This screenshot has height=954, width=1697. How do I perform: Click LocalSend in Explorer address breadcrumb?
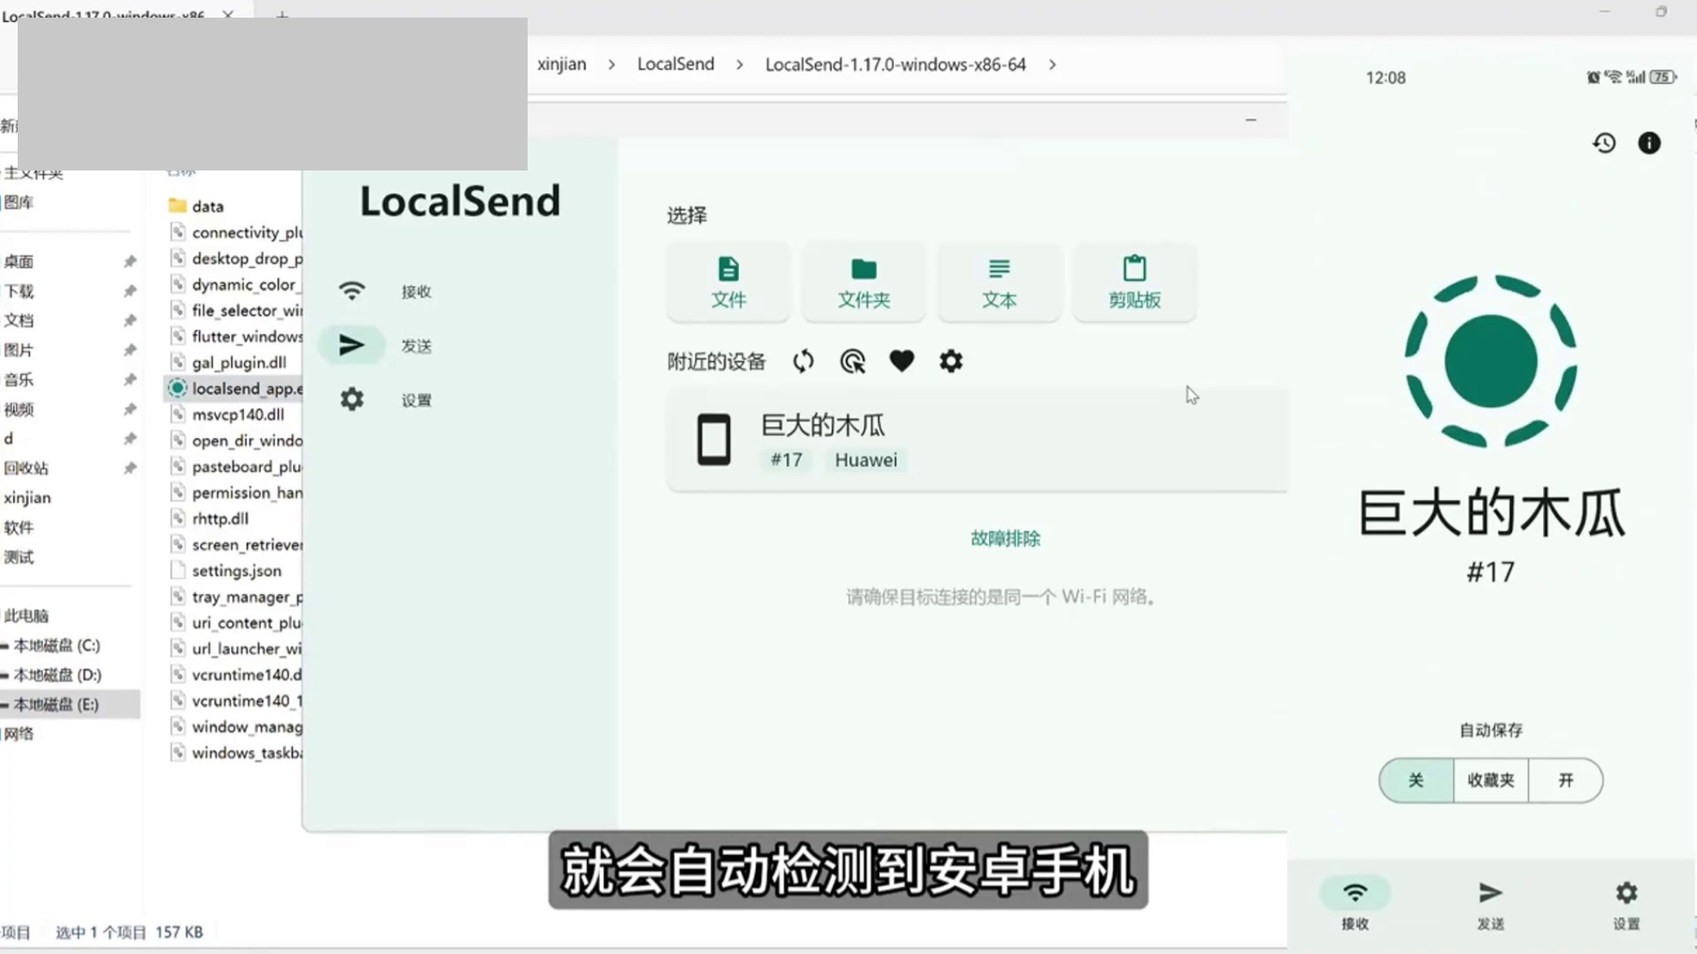(675, 64)
